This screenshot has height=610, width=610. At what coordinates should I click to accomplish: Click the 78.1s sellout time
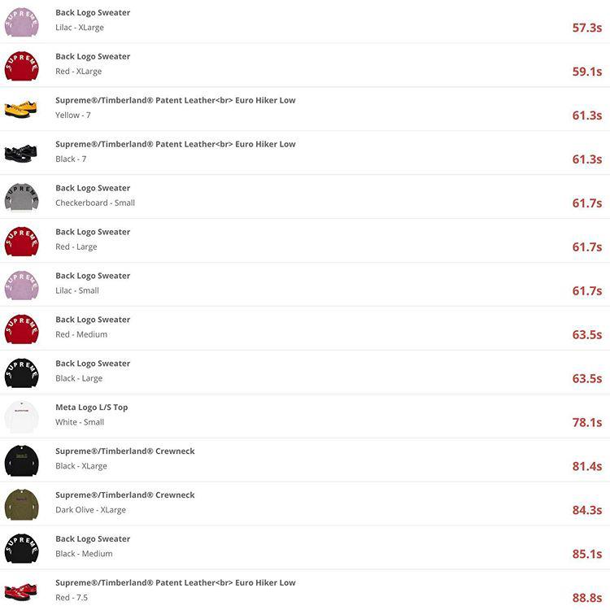pyautogui.click(x=586, y=422)
